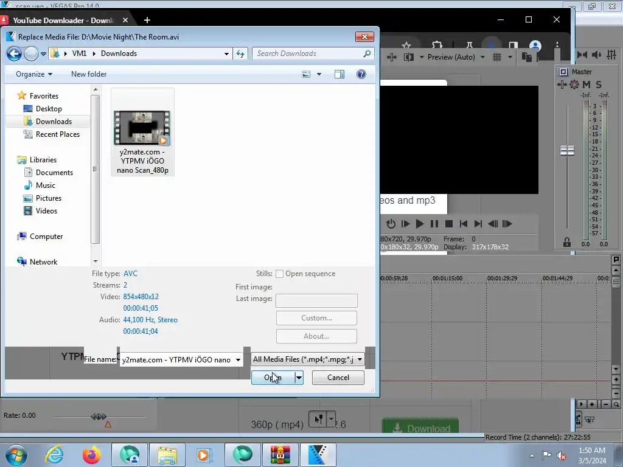Mute the Master bus

586,84
